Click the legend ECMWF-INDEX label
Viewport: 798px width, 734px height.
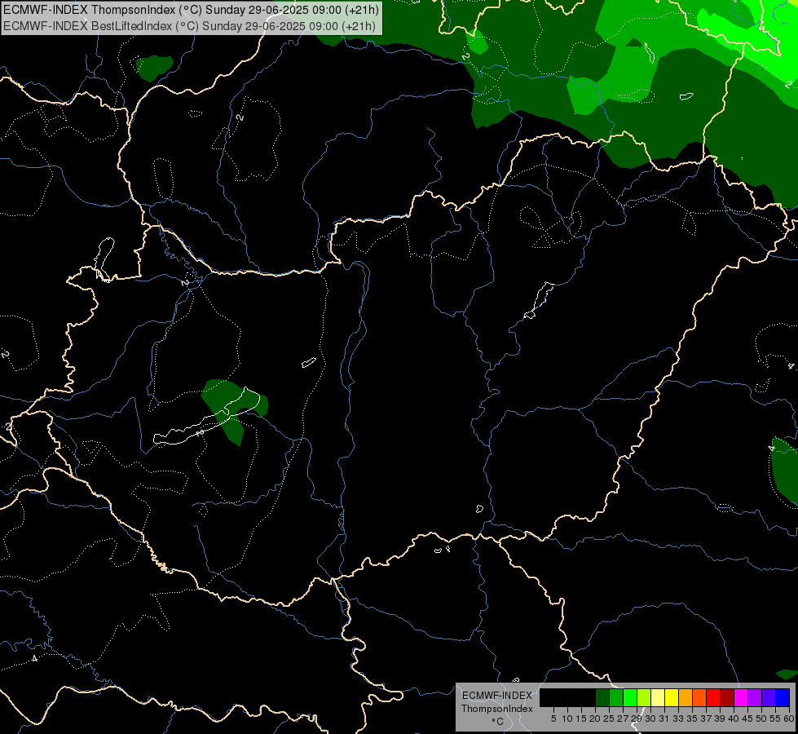(x=497, y=696)
